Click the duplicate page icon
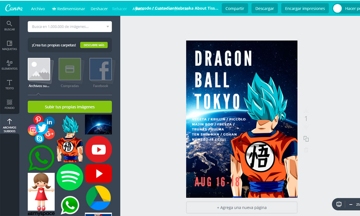Viewport: 360px width, 216px height. point(306,139)
